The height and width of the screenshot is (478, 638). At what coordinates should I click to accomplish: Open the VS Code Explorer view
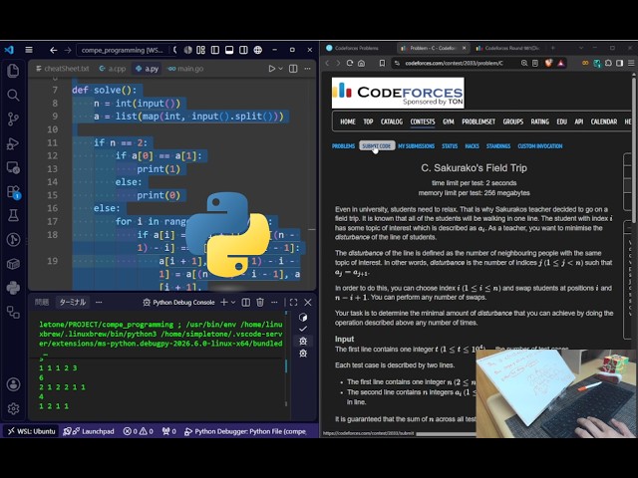[13, 71]
